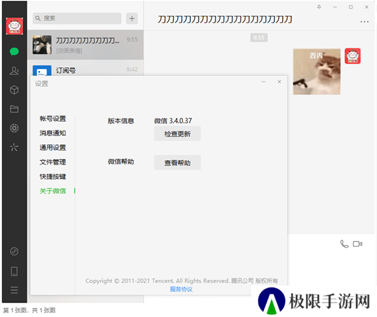Image resolution: width=377 pixels, height=317 pixels.
Task: Switch to Chats via green bubble icon
Action: 14,52
